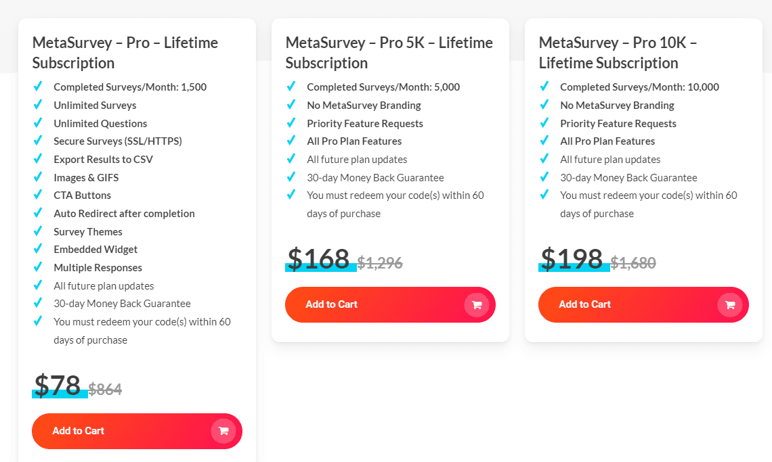Click the checkmark next to No MetaSurvey Branding on Pro 5K

291,105
